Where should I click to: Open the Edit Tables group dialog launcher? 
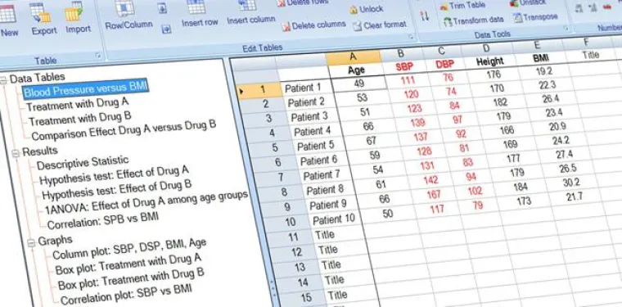pos(412,37)
